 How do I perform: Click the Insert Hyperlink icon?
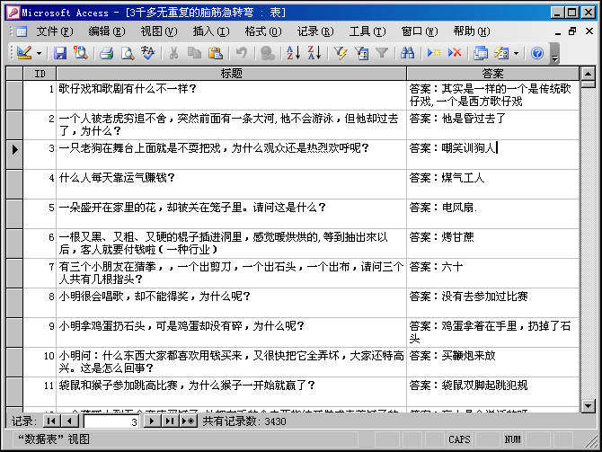click(267, 53)
